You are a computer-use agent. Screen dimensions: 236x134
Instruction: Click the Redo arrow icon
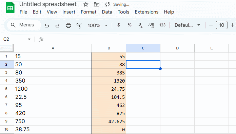pos(58,25)
